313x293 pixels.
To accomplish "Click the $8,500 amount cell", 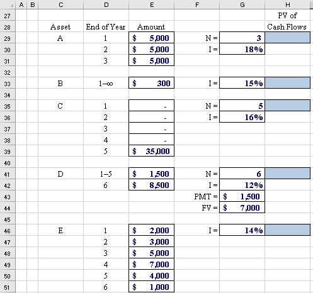I will click(152, 185).
